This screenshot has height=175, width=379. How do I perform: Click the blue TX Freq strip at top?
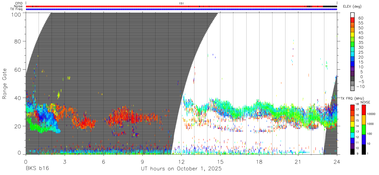pos(181,9)
